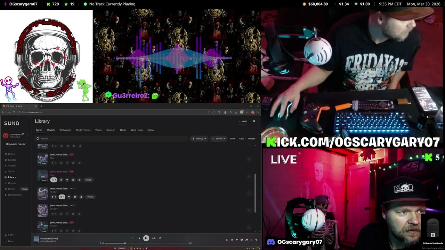This screenshot has height=250, width=445.
Task: Open Explore in the Suno sidebar
Action: (x=10, y=160)
